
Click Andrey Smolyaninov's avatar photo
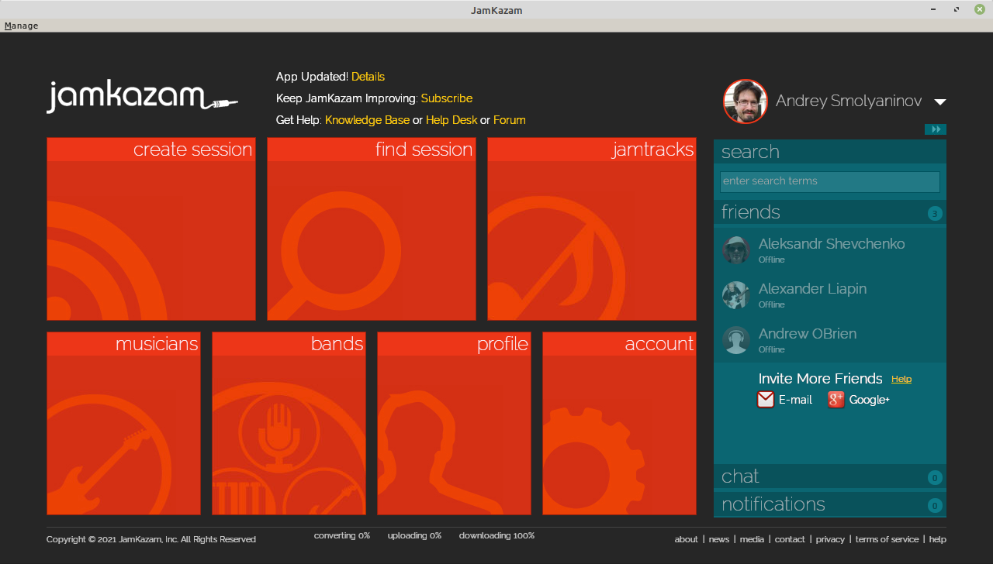746,101
